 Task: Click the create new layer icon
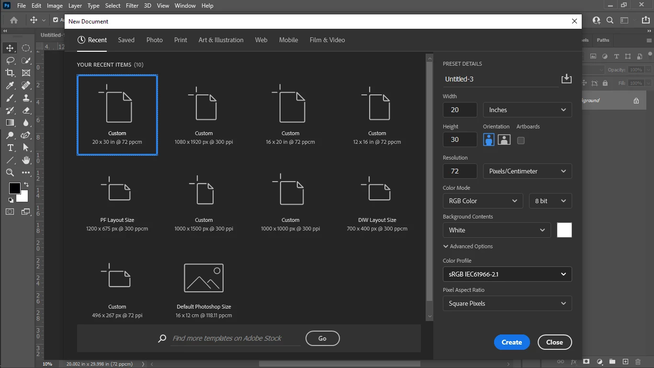(625, 361)
